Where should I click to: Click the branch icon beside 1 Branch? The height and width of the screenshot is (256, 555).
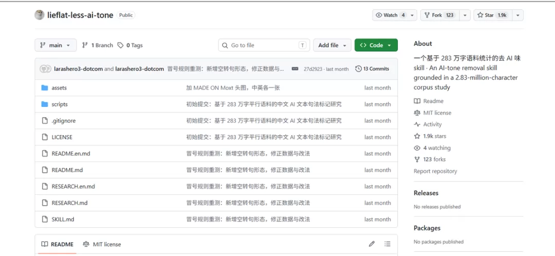coord(85,45)
